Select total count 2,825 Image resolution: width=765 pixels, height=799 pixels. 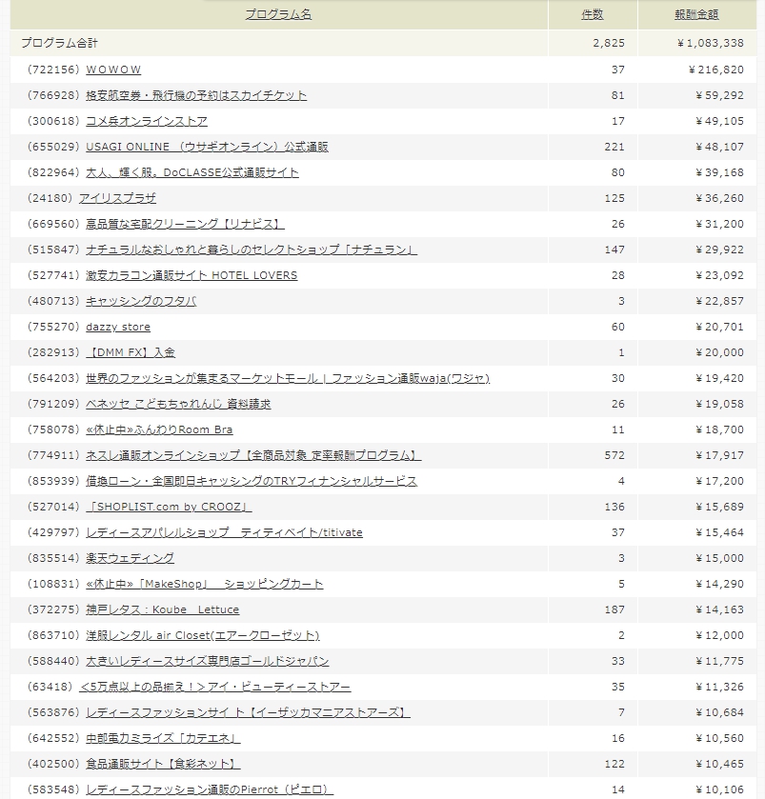click(609, 43)
